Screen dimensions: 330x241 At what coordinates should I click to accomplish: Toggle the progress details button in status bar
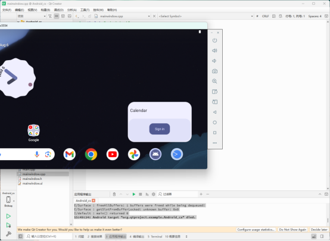(x=314, y=236)
